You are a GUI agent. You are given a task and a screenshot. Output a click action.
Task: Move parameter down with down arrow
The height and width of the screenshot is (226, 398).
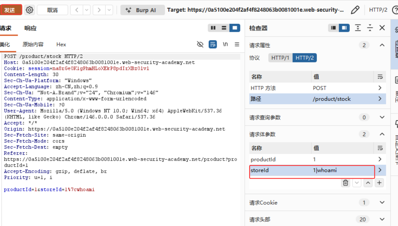click(x=357, y=183)
